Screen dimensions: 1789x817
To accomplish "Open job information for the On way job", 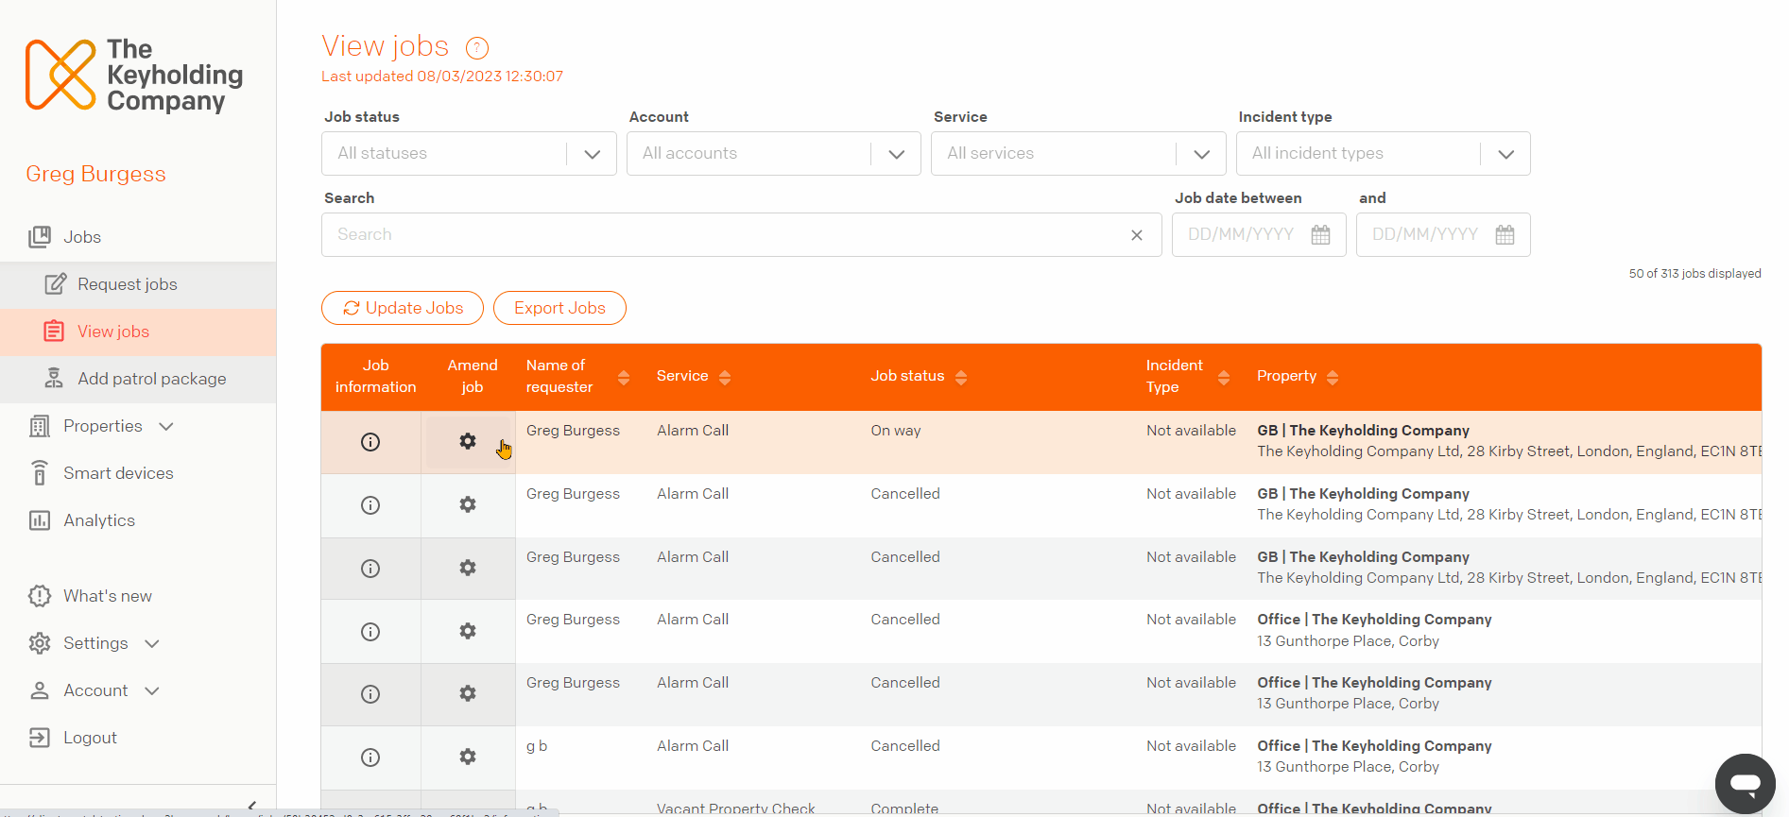I will coord(370,442).
